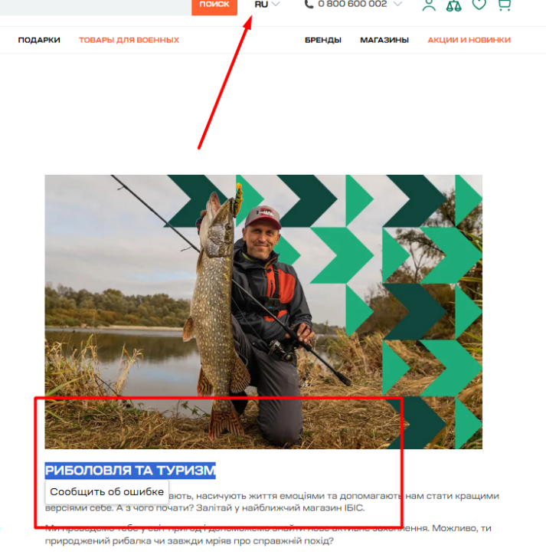Open АКЦИИ И НОВИНКИ link
Screen dimensions: 546x555
coord(469,40)
